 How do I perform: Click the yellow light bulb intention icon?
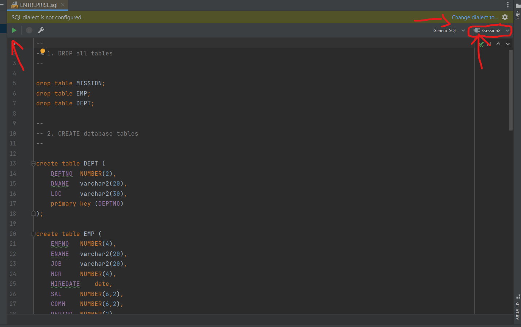point(43,52)
